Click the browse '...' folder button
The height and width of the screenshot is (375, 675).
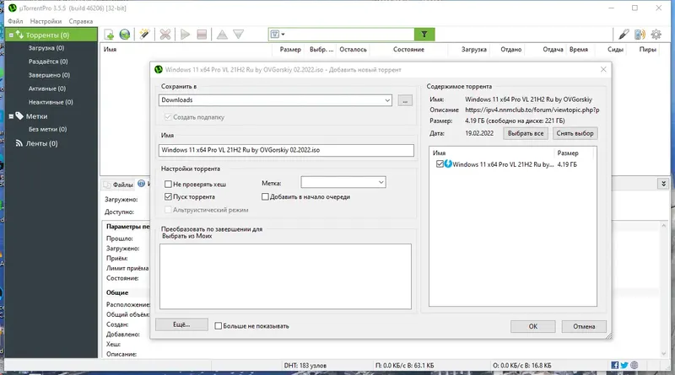coord(405,100)
